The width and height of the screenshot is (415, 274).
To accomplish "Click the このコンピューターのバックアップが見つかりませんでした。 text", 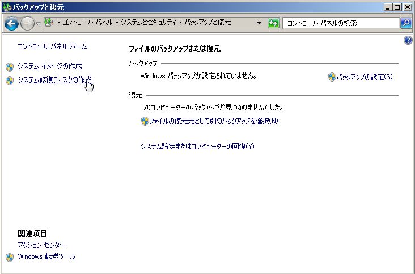I will pos(211,108).
